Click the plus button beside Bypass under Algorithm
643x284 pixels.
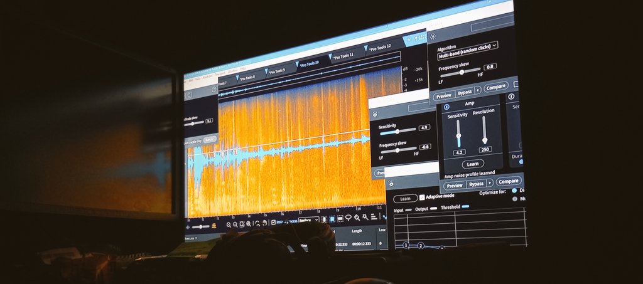click(478, 90)
